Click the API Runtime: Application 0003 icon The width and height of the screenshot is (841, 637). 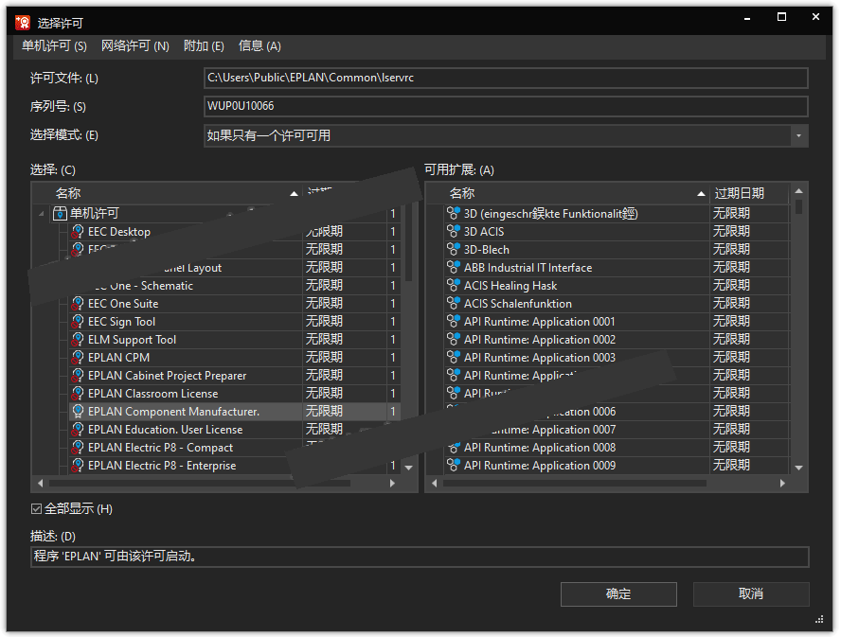click(454, 358)
